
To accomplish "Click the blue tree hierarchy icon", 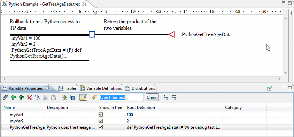I will click(x=165, y=97).
